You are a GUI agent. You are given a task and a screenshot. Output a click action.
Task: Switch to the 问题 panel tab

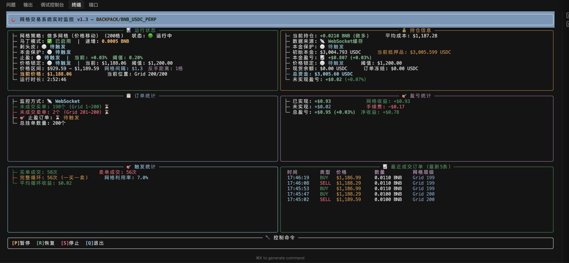click(11, 5)
